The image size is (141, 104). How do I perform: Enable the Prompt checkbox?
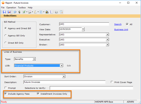tap(6, 88)
